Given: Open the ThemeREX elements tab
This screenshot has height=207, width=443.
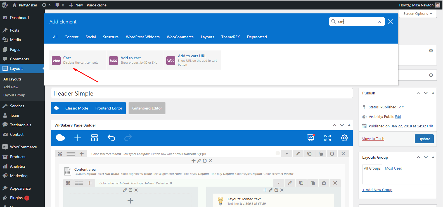Looking at the screenshot, I should 231,37.
